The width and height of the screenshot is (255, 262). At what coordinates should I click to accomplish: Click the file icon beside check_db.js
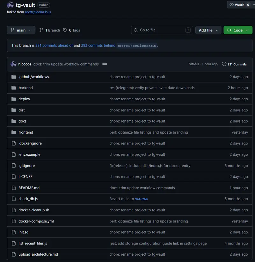pyautogui.click(x=14, y=199)
